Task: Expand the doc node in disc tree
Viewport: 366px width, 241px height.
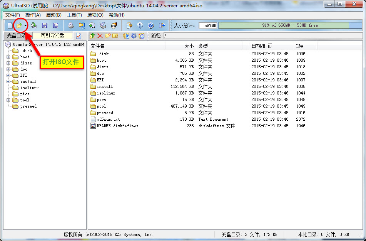Action: 8,69
